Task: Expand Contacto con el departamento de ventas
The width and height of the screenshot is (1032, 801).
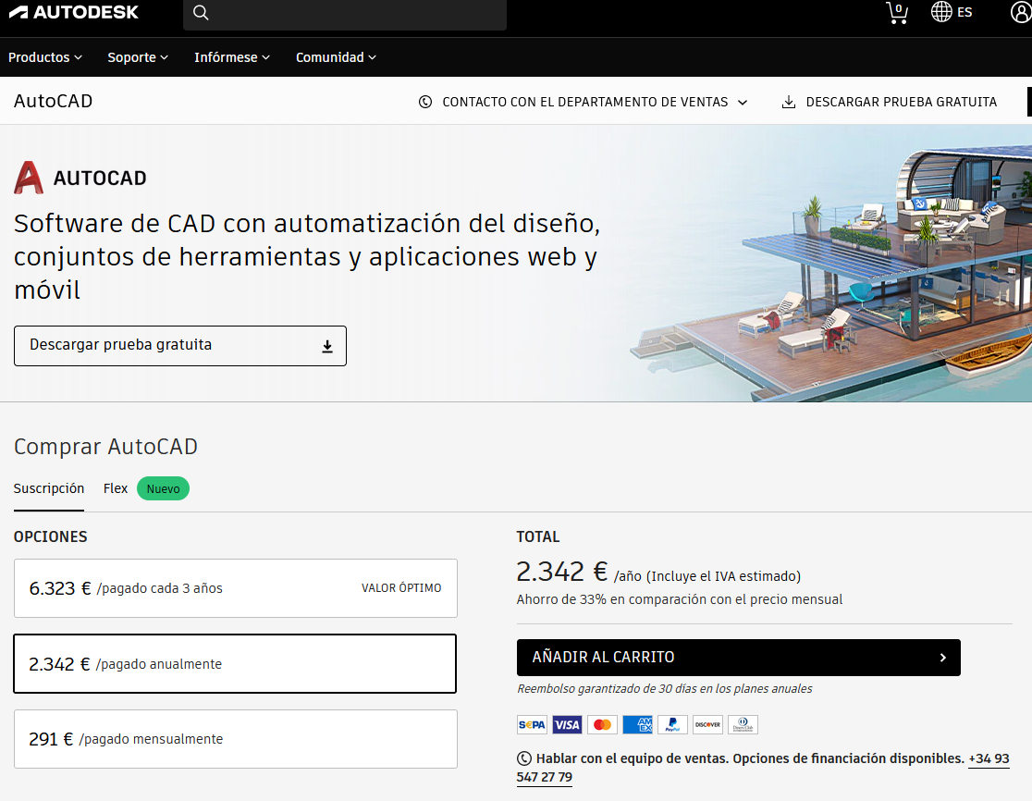Action: pyautogui.click(x=584, y=102)
